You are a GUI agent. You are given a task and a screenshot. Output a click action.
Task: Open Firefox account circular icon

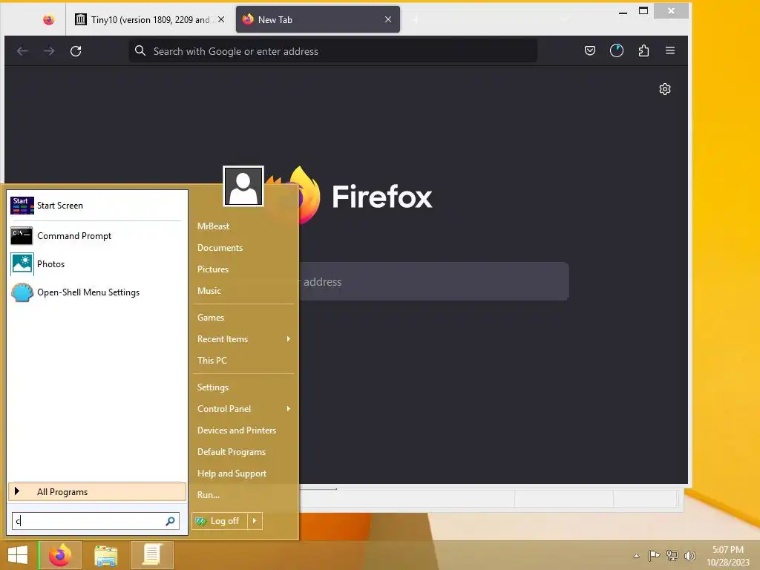click(617, 50)
